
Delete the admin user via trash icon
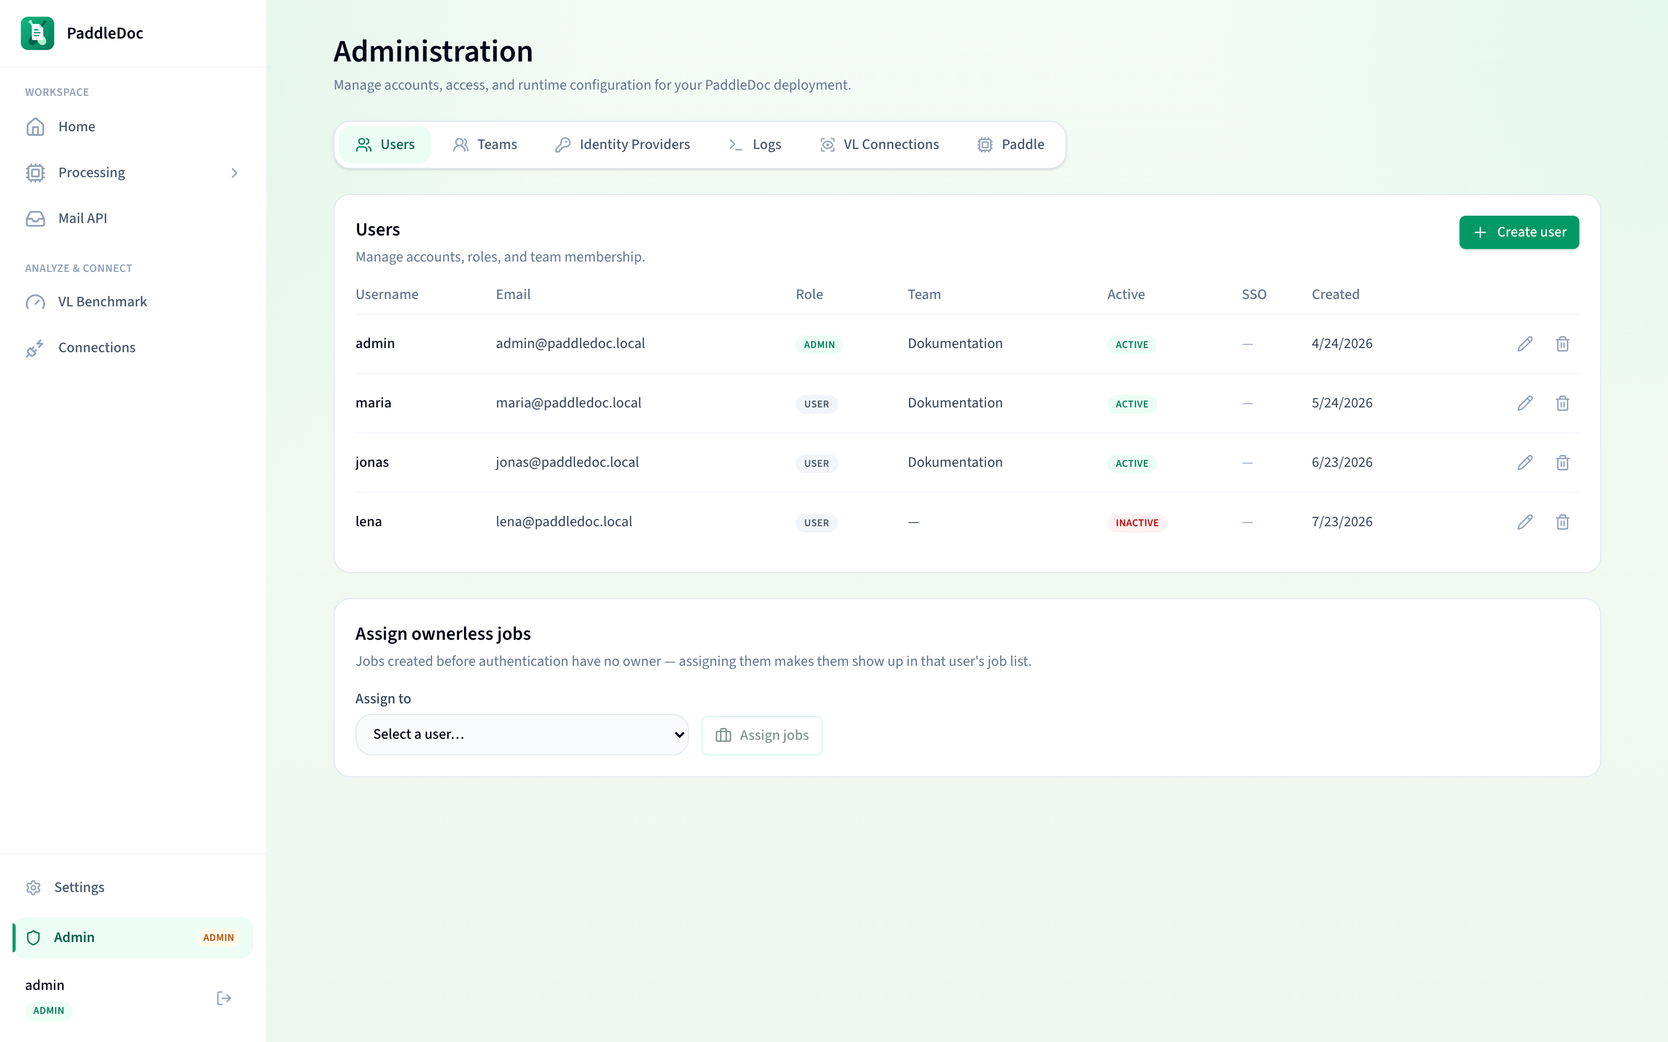pos(1563,344)
